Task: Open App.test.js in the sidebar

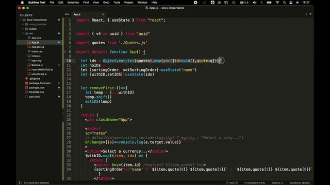Action: click(38, 47)
